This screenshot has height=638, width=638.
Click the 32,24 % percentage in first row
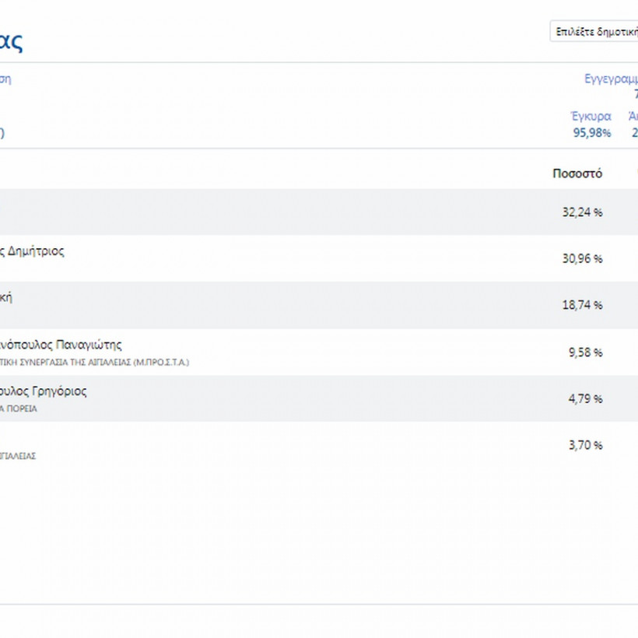tap(582, 212)
